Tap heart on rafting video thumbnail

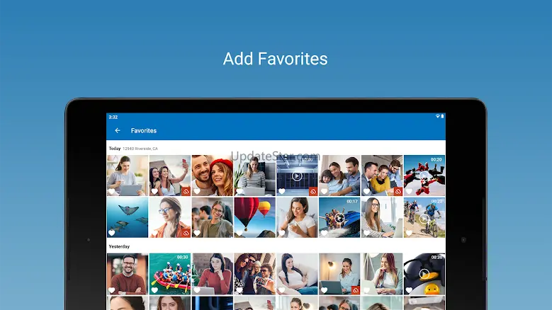point(154,290)
